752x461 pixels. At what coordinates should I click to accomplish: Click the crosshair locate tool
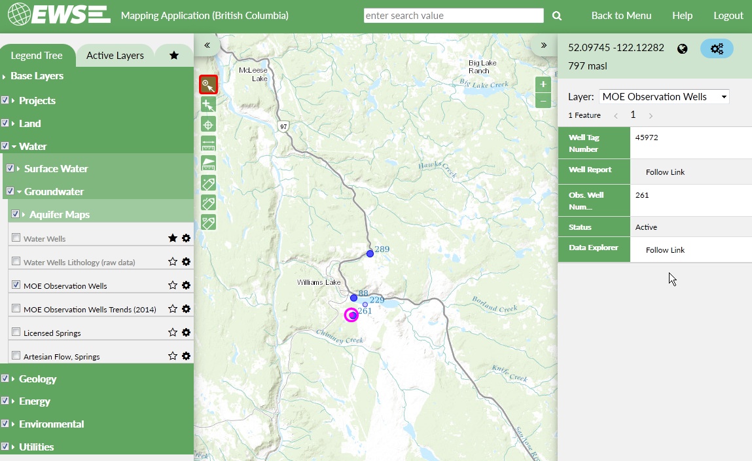point(208,124)
